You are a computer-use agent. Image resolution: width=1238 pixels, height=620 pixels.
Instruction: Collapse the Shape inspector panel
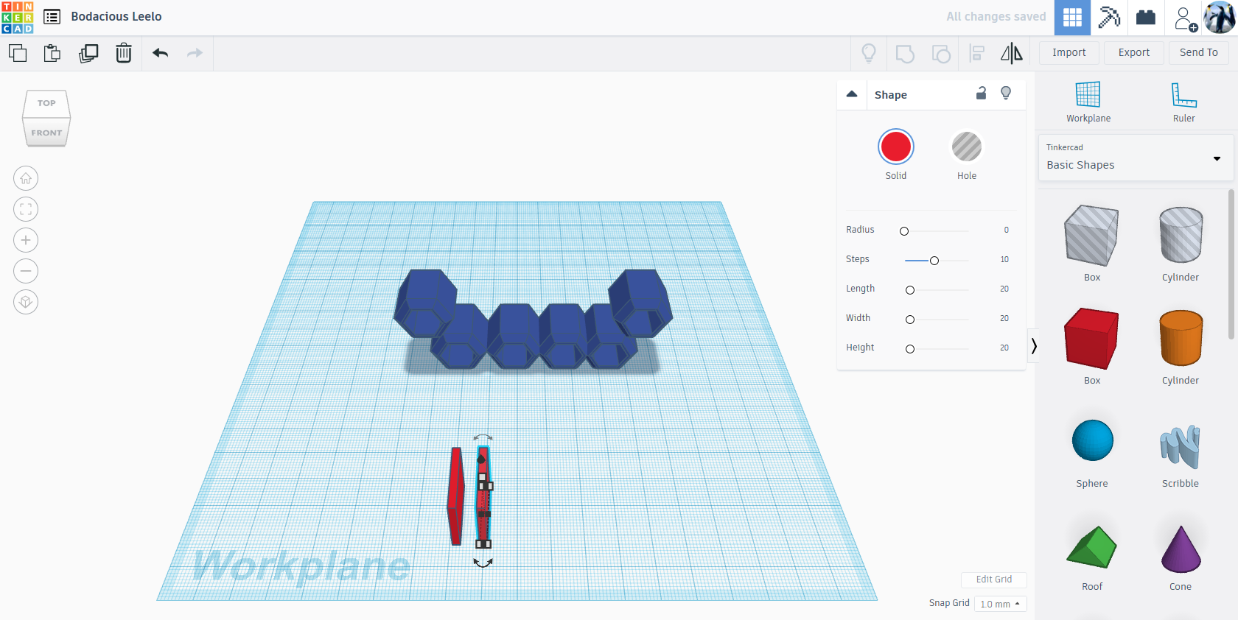pos(852,94)
